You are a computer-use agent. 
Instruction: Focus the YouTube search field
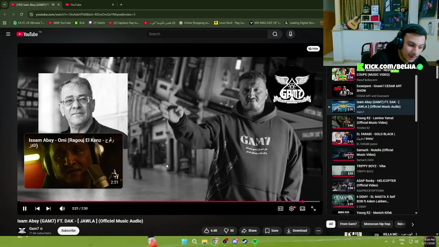206,34
